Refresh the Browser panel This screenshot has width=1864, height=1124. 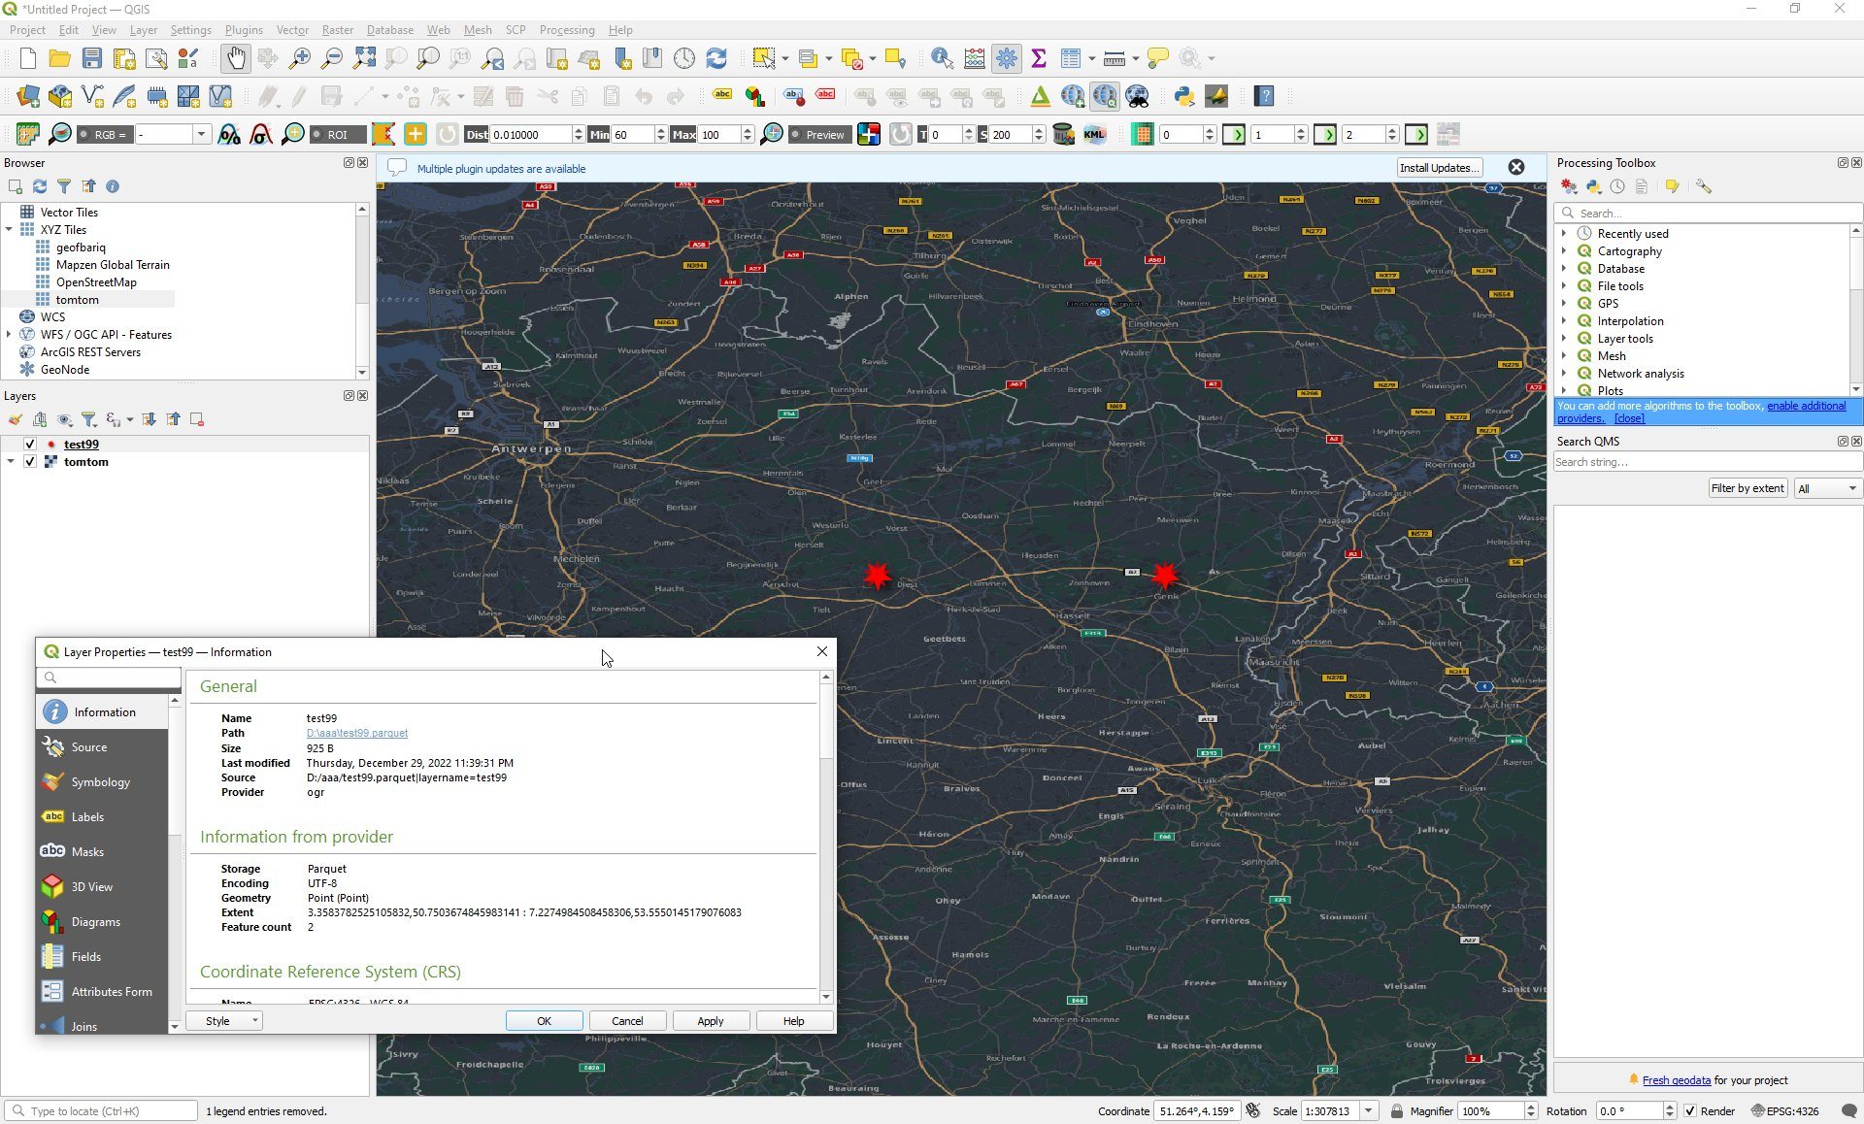point(40,186)
